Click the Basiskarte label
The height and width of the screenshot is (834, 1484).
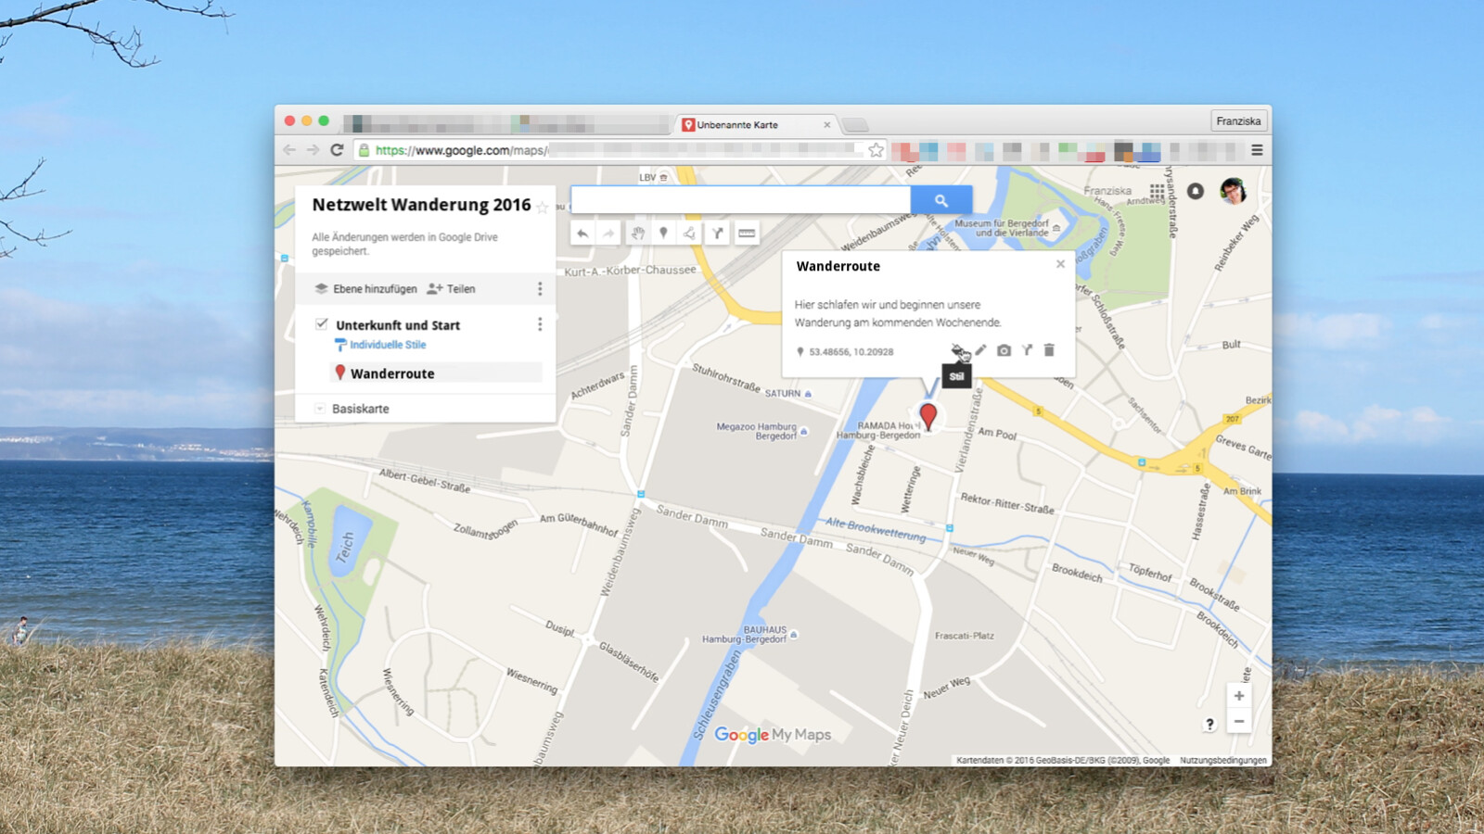(361, 409)
